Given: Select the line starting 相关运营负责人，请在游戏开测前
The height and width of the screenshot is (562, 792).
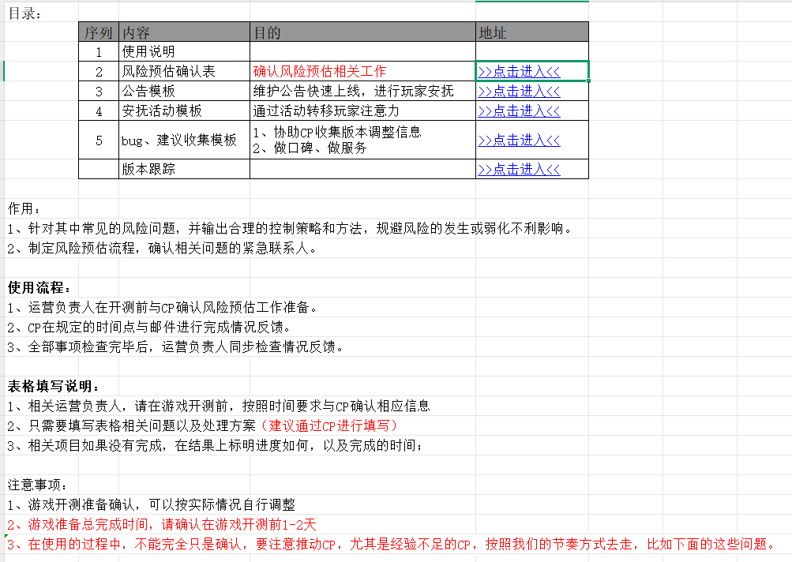Looking at the screenshot, I should point(219,406).
